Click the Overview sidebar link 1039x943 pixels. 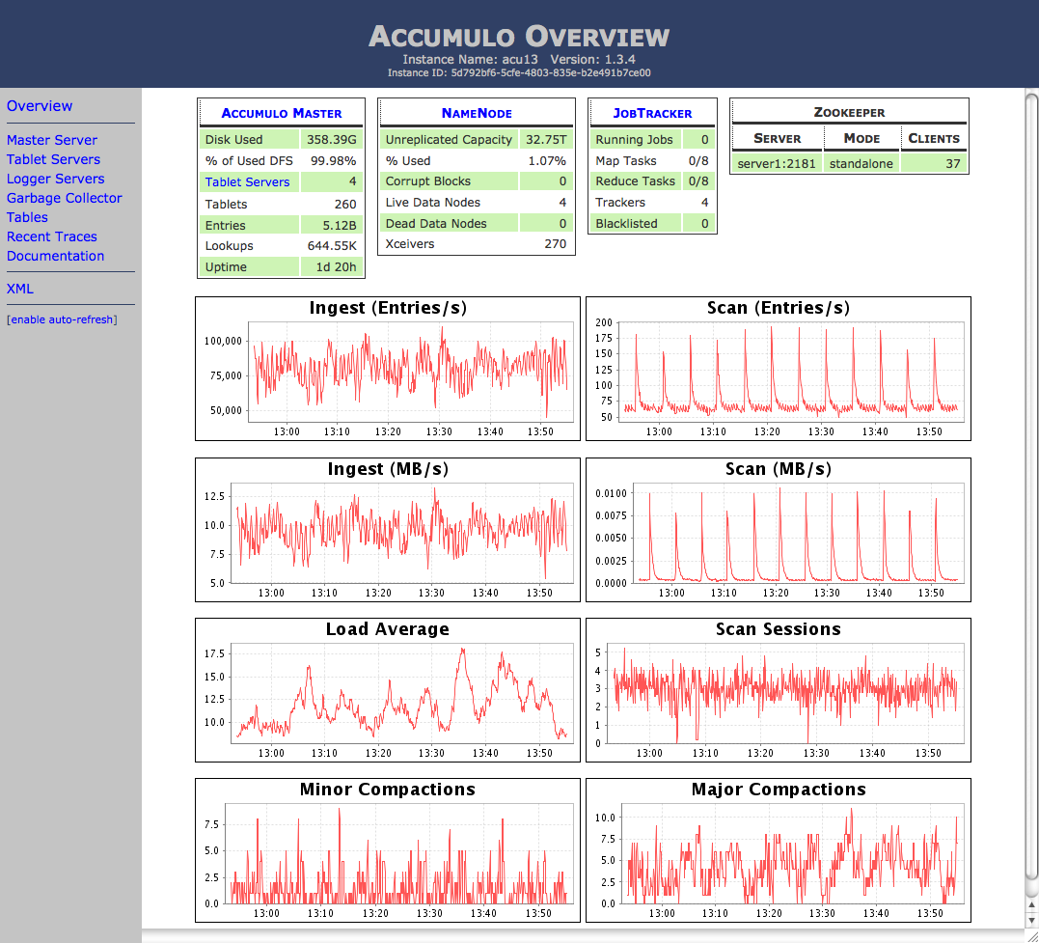(40, 106)
